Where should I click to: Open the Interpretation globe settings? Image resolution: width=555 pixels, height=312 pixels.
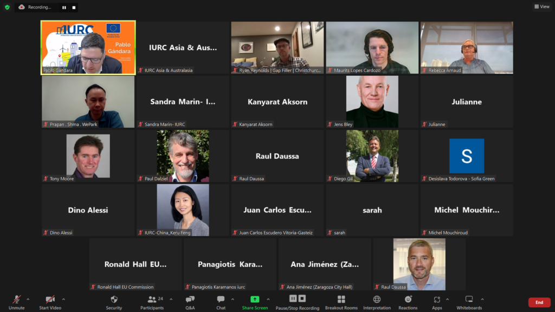pyautogui.click(x=377, y=302)
